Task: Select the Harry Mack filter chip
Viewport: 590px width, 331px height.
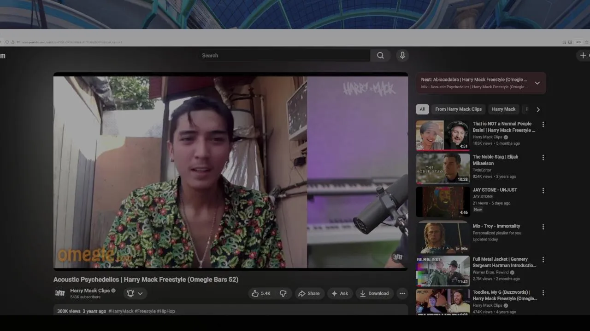Action: pyautogui.click(x=503, y=109)
